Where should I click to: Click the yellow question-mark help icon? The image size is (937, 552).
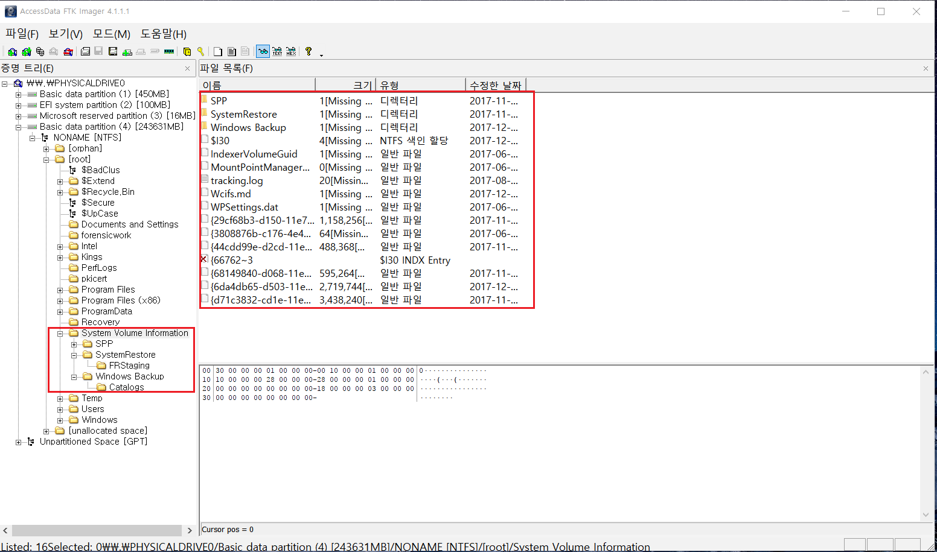309,52
